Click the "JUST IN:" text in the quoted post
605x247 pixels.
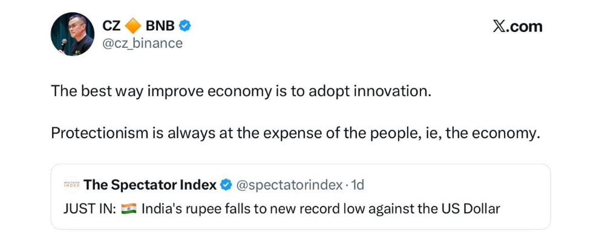point(88,209)
